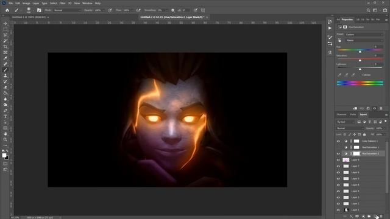
Task: Select the Layer 3 row
Action: click(x=363, y=197)
